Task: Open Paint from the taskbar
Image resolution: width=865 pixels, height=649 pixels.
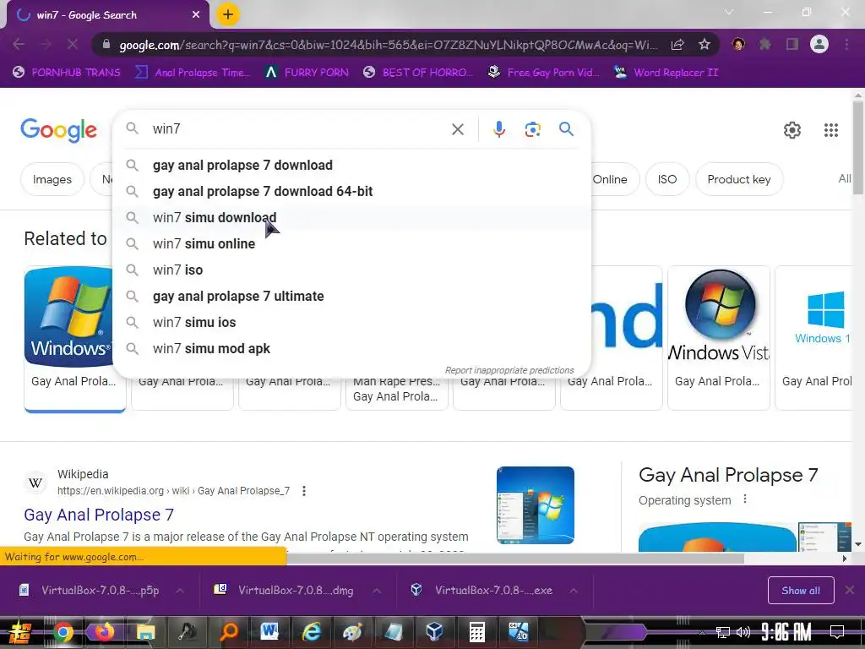Action: coord(352,632)
